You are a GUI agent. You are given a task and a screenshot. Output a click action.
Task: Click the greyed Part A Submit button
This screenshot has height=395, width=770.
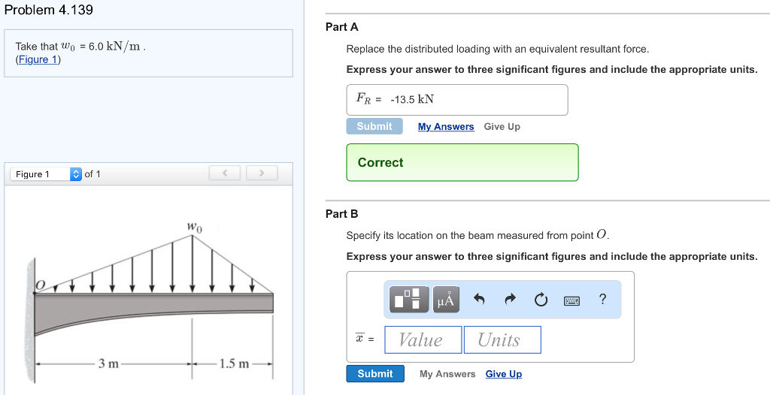click(374, 126)
